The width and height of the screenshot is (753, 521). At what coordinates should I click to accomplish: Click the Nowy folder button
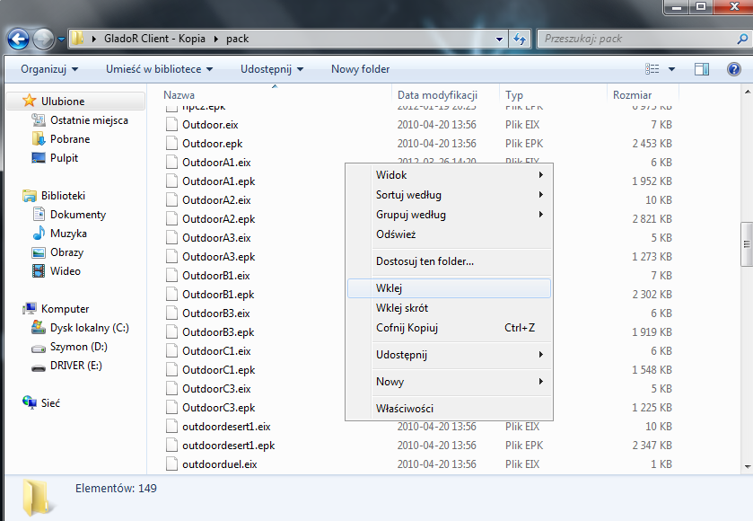[360, 69]
